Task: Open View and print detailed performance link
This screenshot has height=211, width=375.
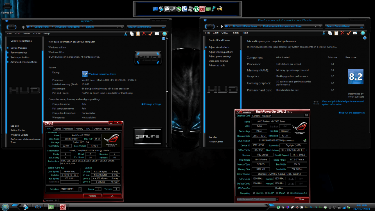Action: point(343,103)
